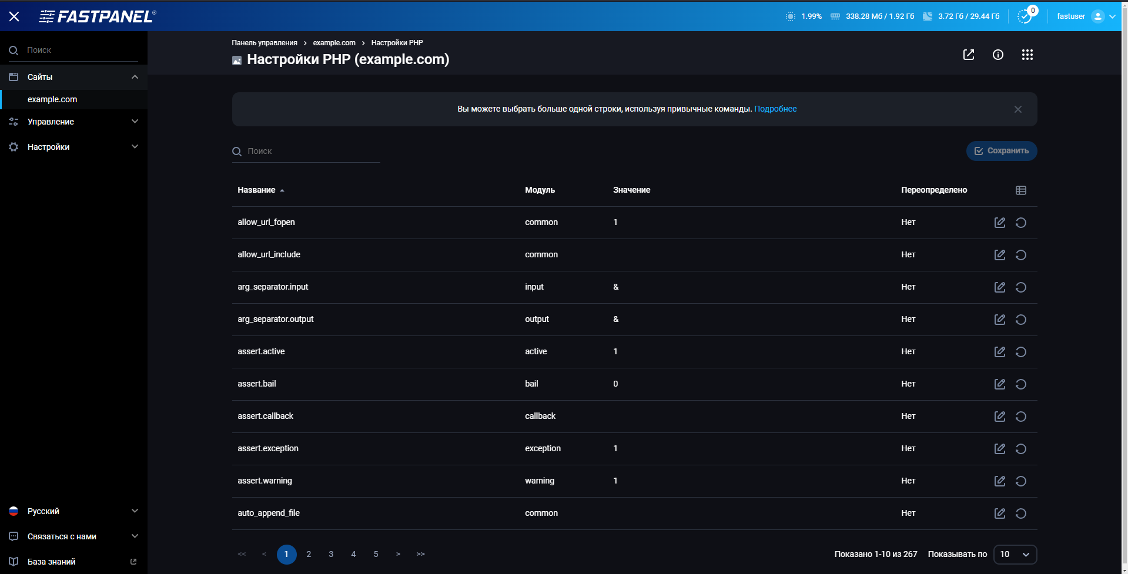Click the Сохранить button
Viewport: 1128px width, 574px height.
pos(1001,151)
